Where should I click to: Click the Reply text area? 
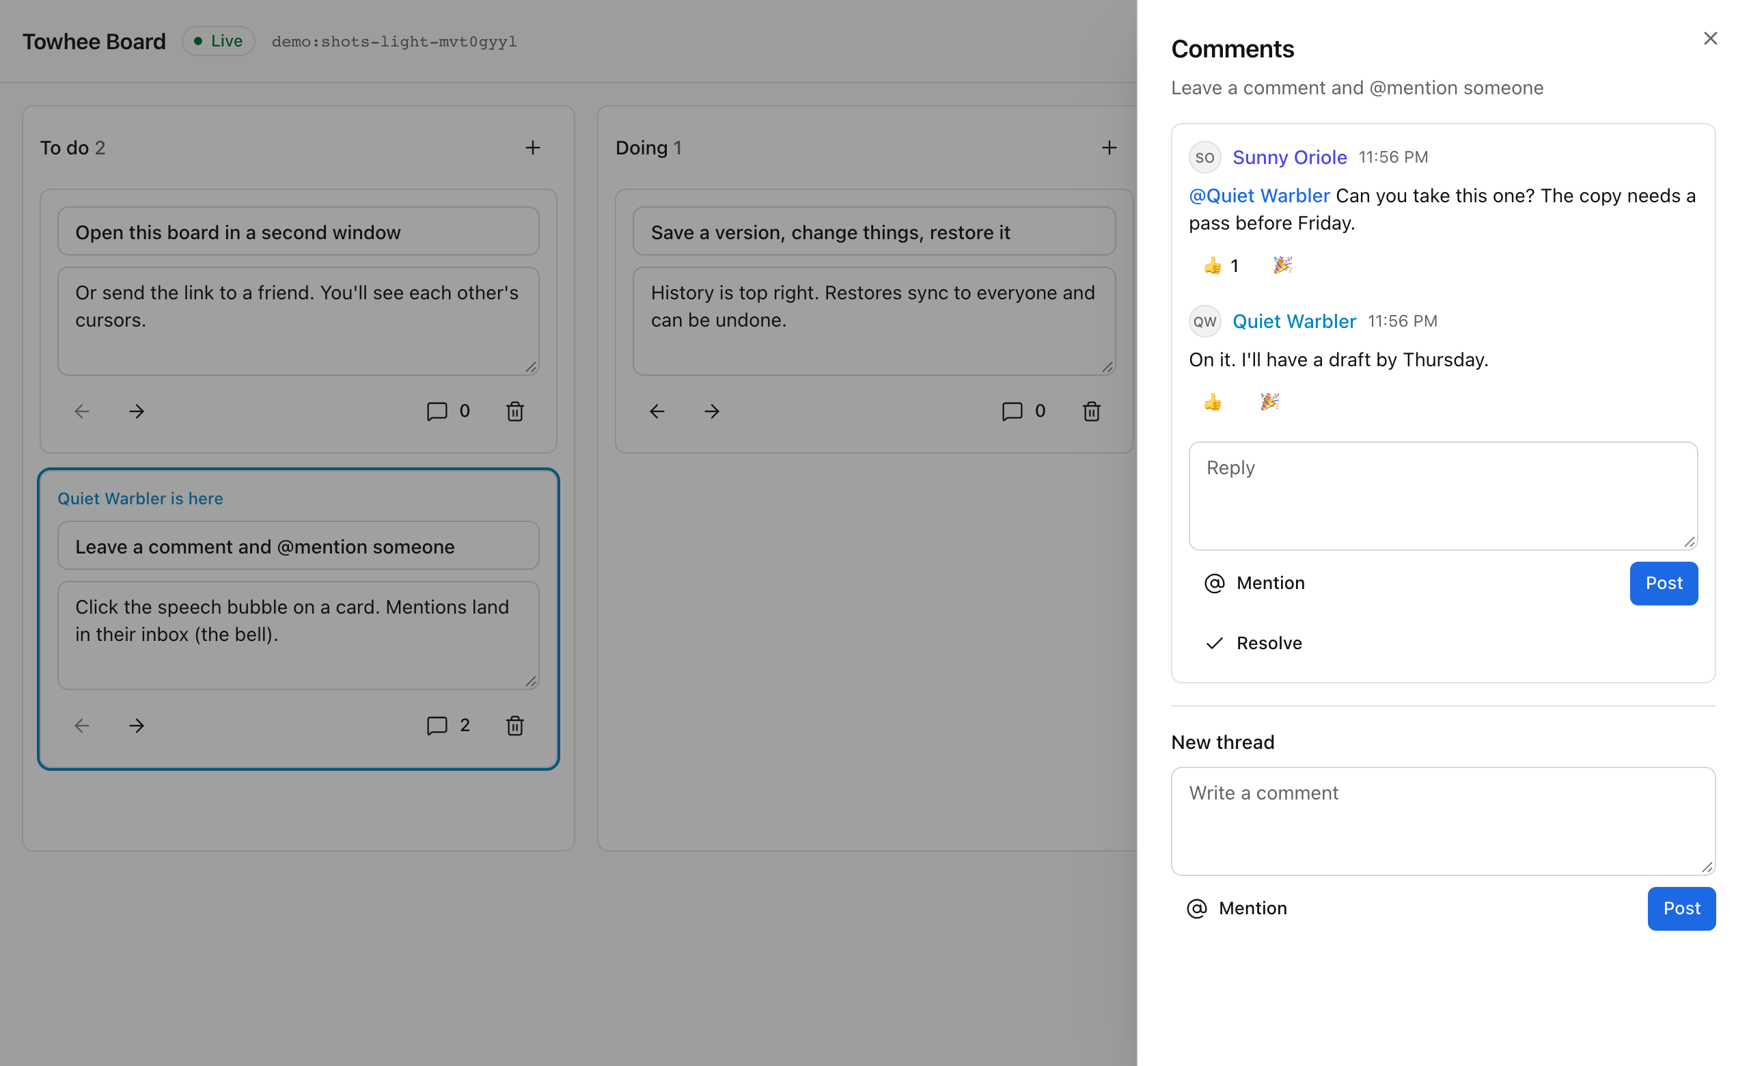[x=1443, y=495]
